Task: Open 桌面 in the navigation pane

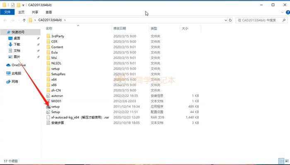Action: point(17,38)
